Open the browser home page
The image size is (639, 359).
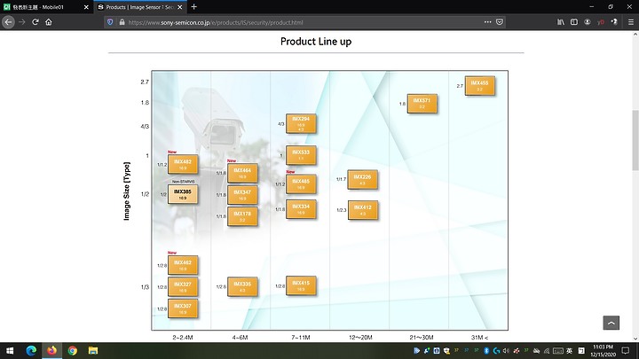point(49,22)
